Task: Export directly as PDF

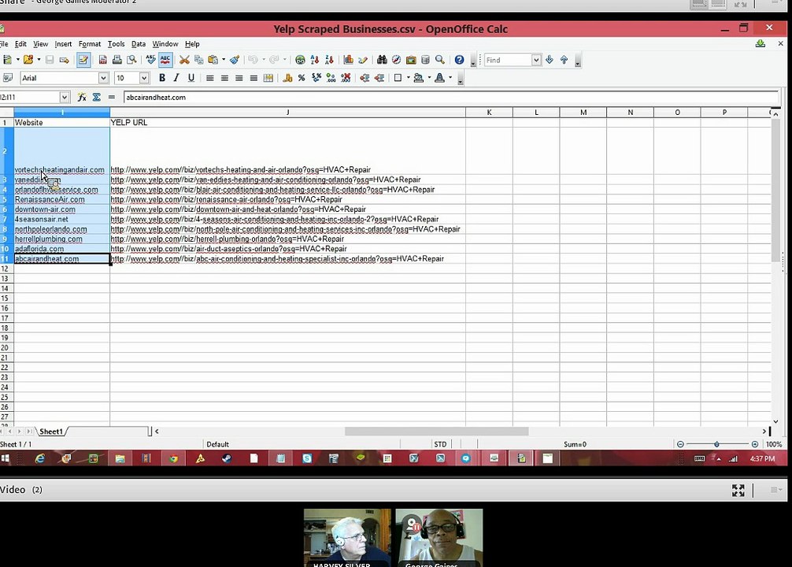Action: tap(102, 60)
